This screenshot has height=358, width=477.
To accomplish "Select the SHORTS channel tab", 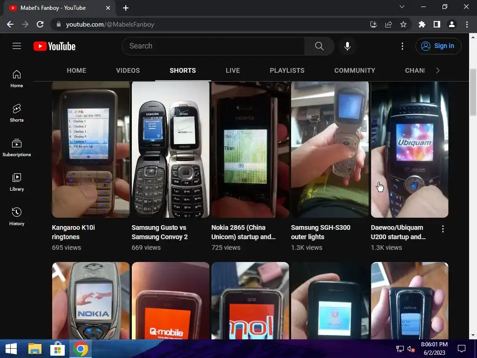I will 183,71.
